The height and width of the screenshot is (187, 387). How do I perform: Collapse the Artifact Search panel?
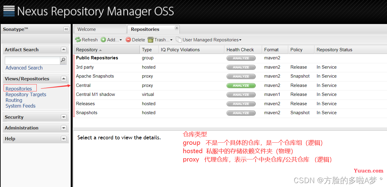[64, 49]
